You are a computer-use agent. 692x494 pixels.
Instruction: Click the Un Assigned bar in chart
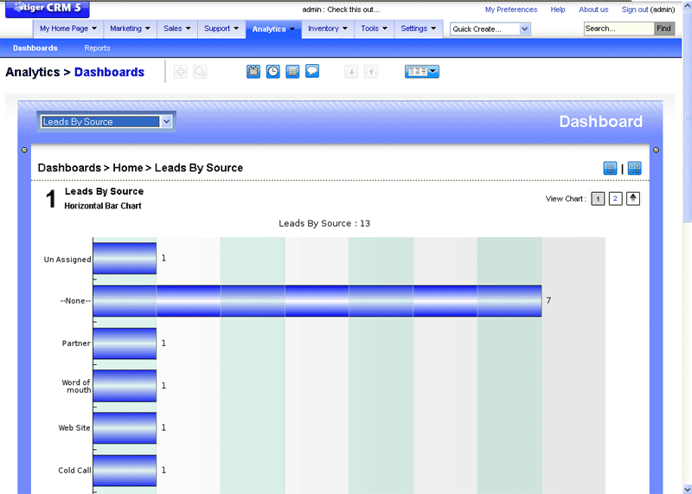125,259
